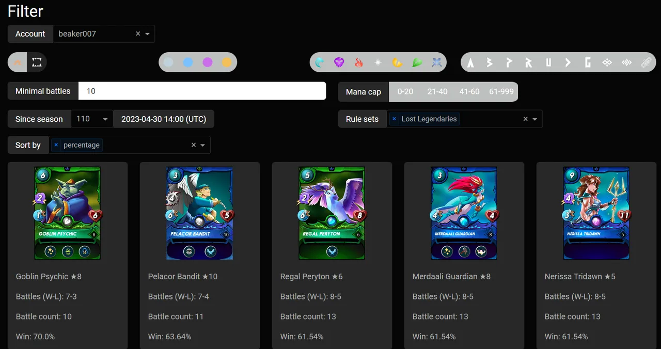Click the Merdaali Guardian ★8 title
The width and height of the screenshot is (661, 349).
click(x=451, y=277)
